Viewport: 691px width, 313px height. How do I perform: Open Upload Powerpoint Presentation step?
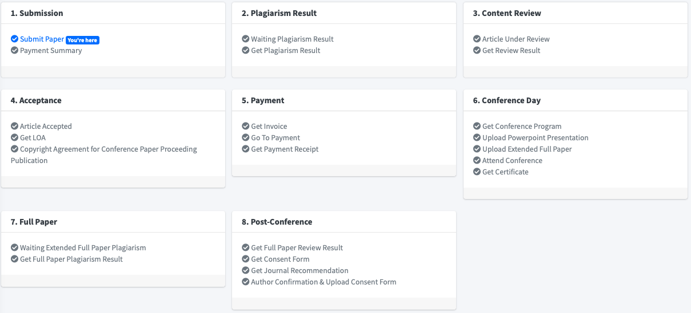pos(536,137)
